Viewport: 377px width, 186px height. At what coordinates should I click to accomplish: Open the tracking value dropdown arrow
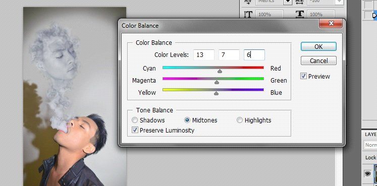[x=339, y=2]
